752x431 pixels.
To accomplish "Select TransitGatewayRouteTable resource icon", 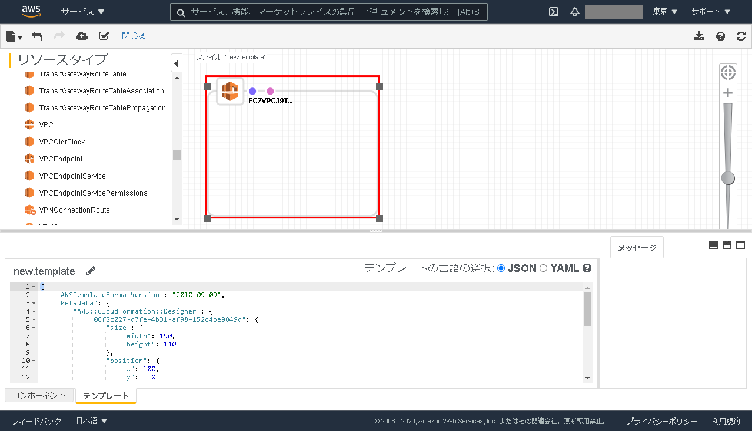I will click(x=29, y=74).
